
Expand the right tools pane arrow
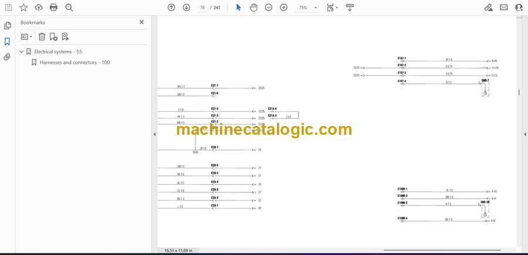[x=524, y=134]
